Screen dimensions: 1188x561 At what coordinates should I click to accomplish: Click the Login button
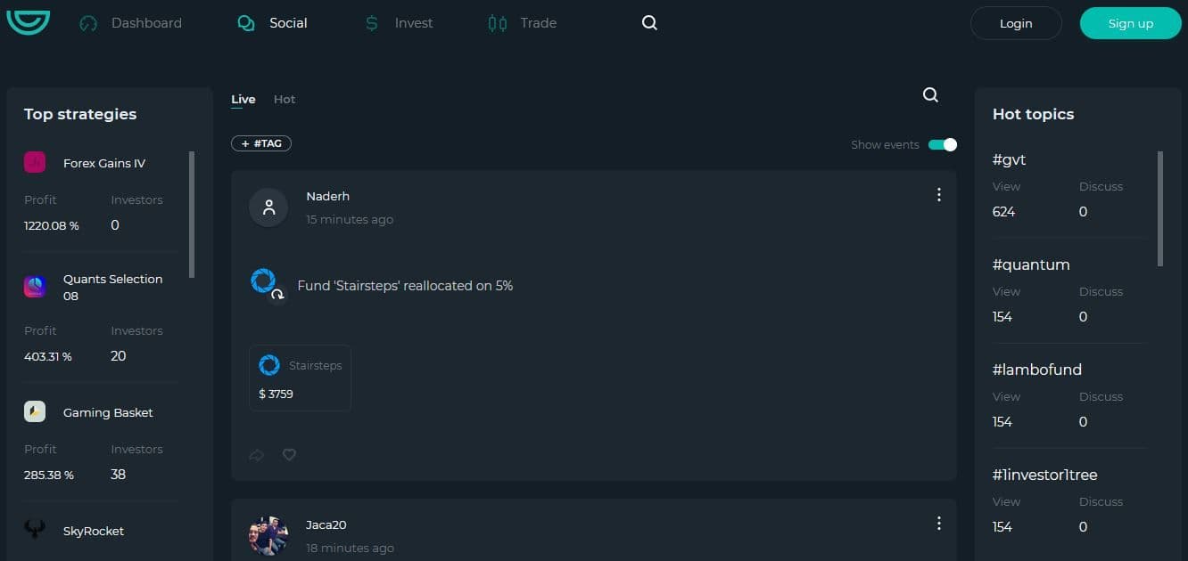1016,23
